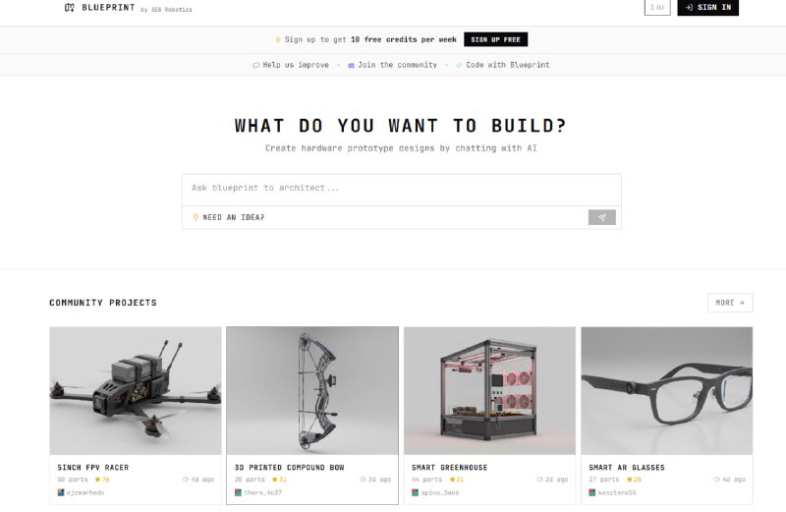
Task: Open the Smart Greenhouse project thumbnail
Action: [x=489, y=391]
